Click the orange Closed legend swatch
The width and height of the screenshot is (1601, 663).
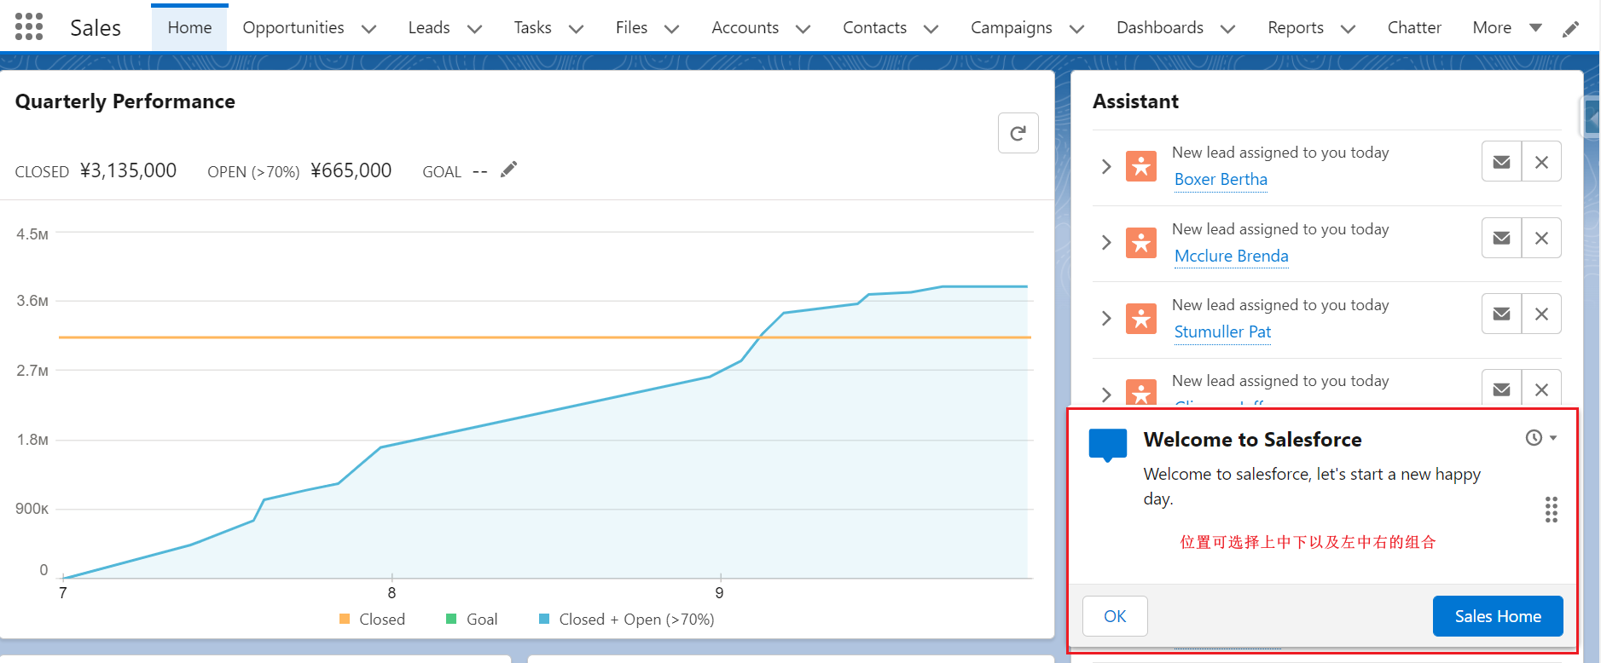click(x=345, y=620)
